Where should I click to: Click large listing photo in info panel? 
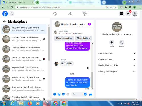(x=117, y=27)
